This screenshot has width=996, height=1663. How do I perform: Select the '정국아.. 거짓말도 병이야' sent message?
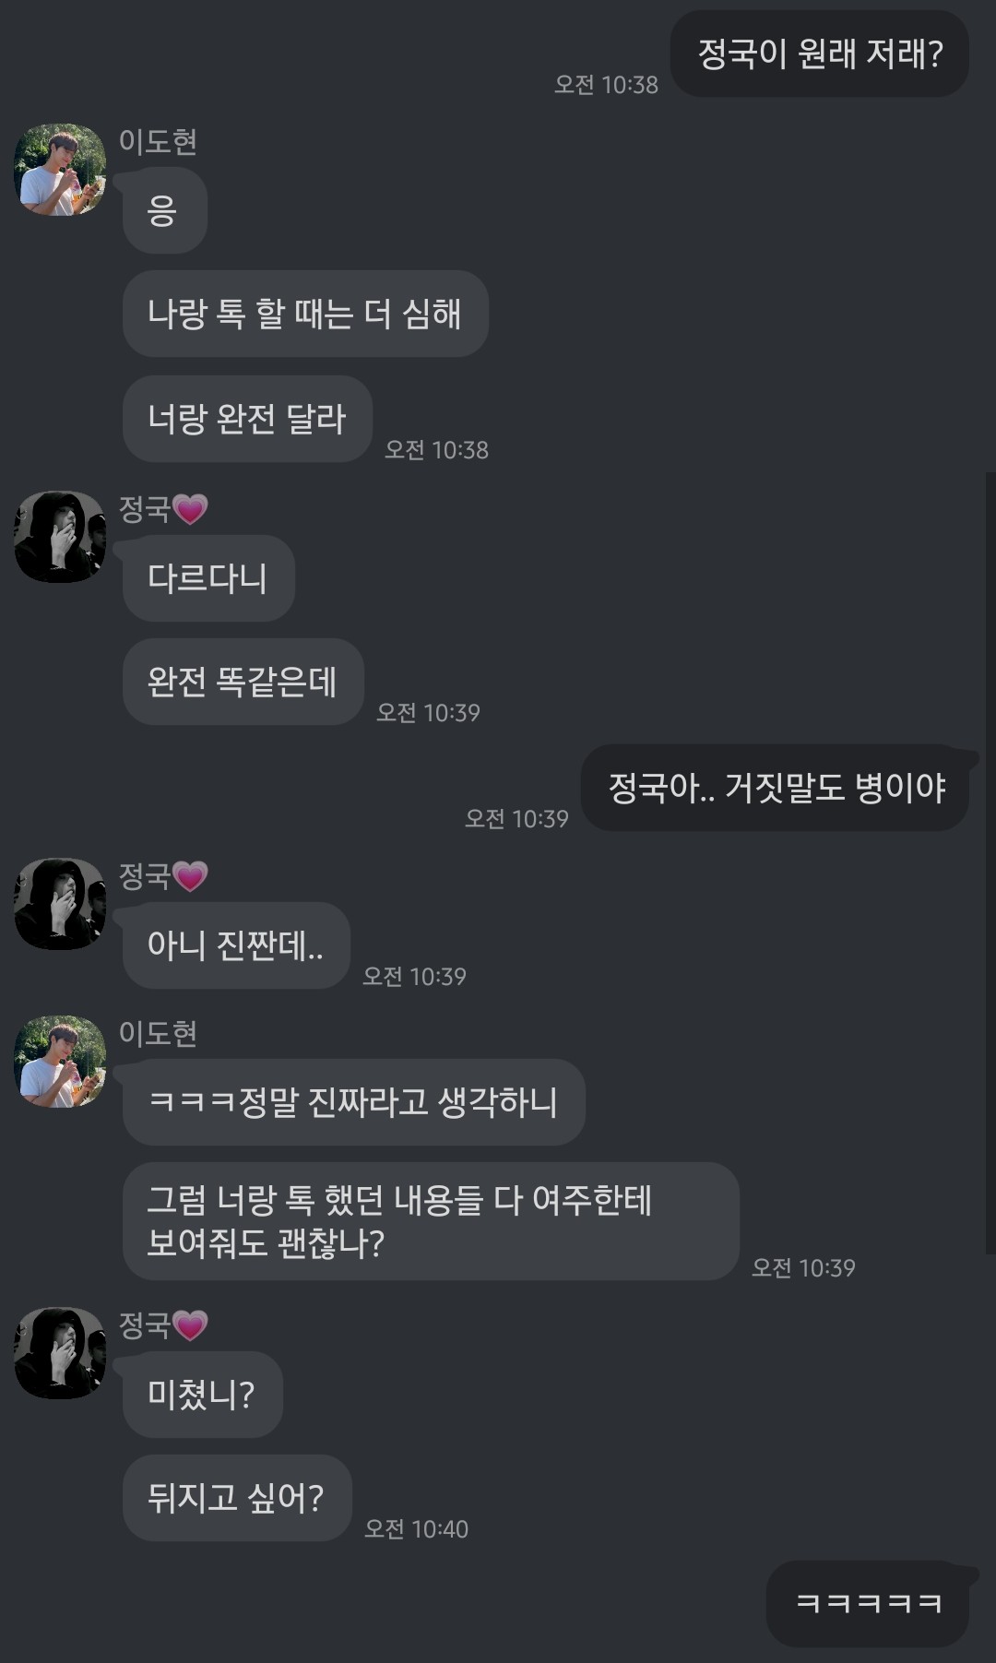point(776,788)
